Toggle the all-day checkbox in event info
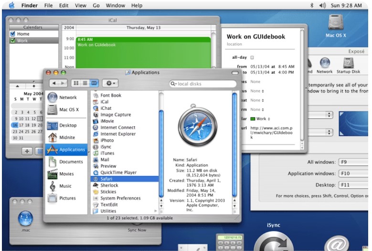372x251 pixels. 252,57
